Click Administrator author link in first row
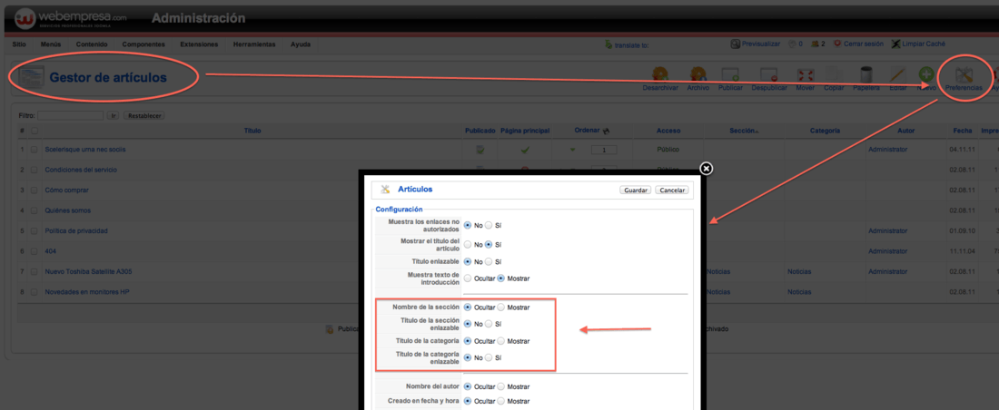The height and width of the screenshot is (410, 999). click(887, 150)
